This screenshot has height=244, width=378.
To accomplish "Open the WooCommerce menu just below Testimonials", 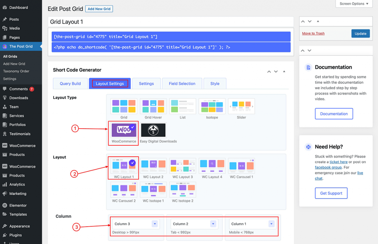I will click(x=22, y=146).
